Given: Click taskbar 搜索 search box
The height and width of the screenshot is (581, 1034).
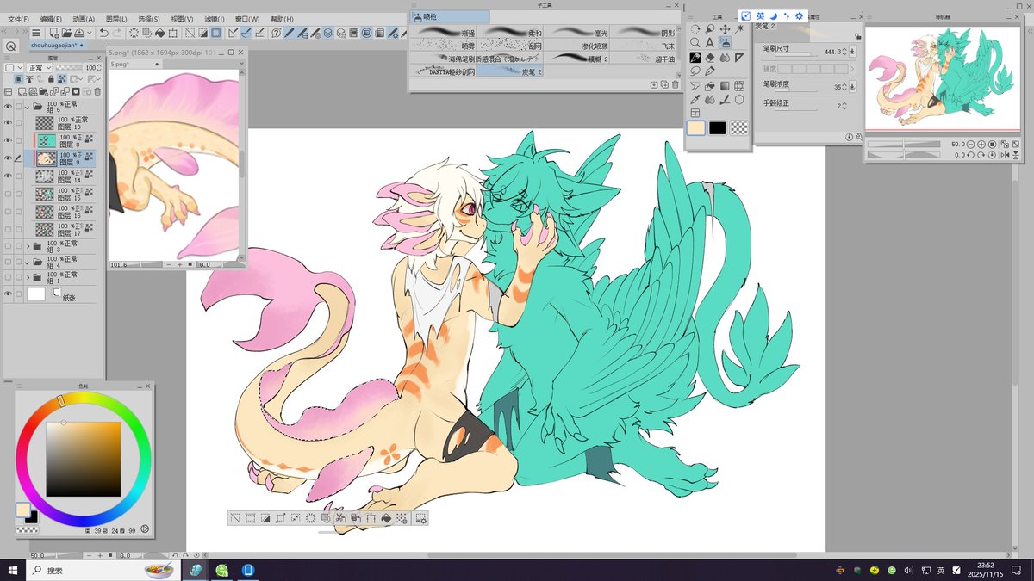Looking at the screenshot, I should pyautogui.click(x=102, y=570).
